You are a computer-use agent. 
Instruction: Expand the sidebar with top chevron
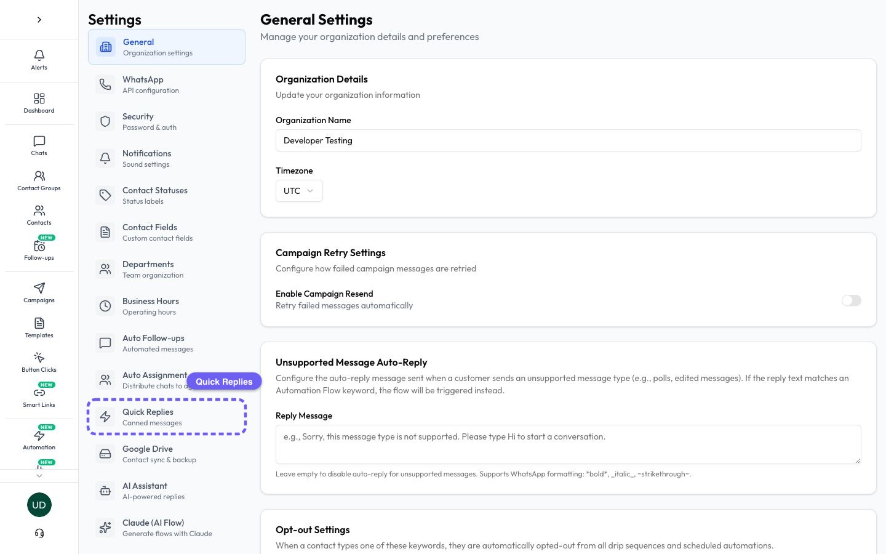[x=39, y=20]
